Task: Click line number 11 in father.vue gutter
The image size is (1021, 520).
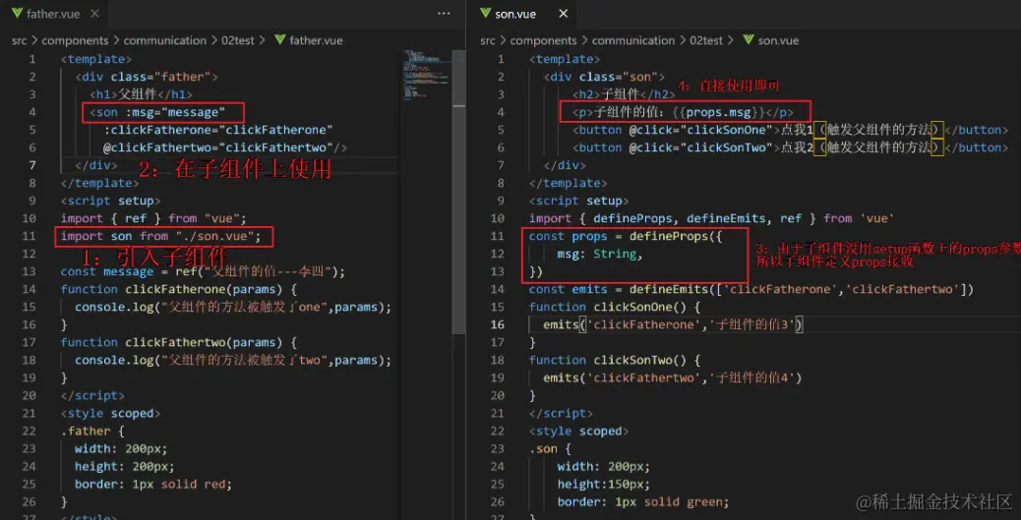Action: click(x=30, y=236)
